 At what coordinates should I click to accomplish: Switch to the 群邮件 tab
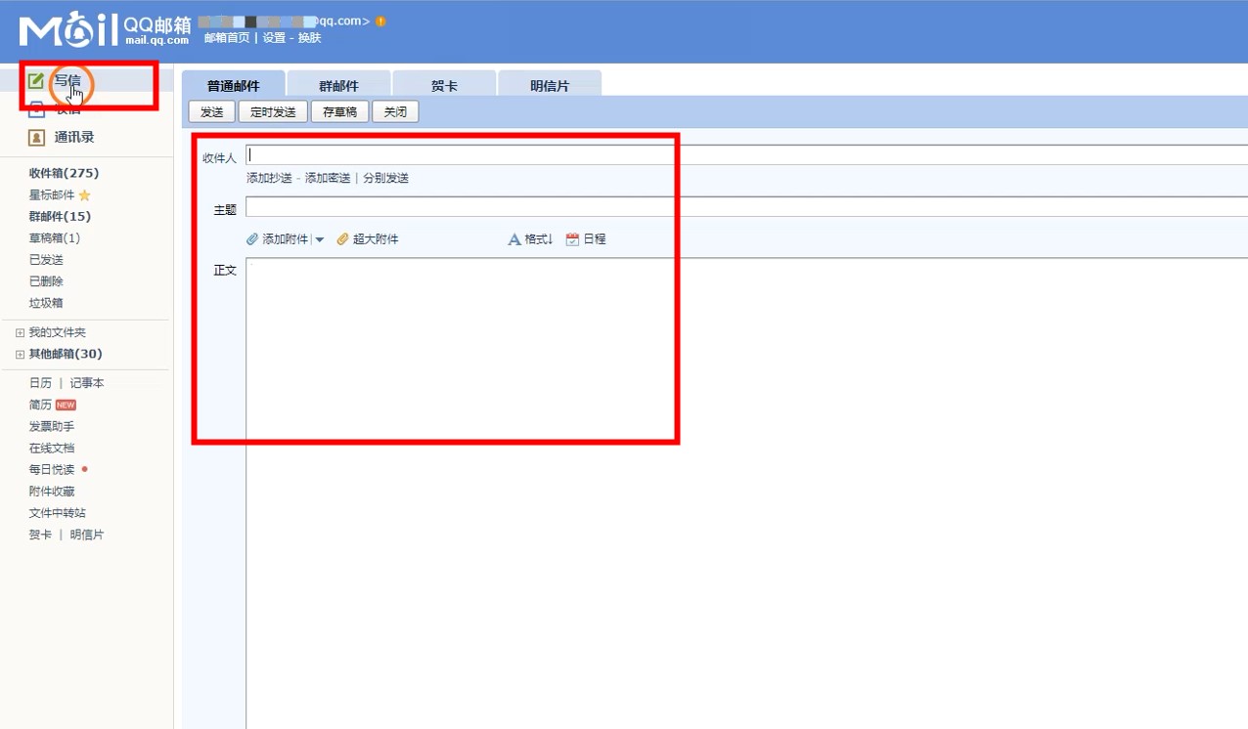pyautogui.click(x=338, y=86)
